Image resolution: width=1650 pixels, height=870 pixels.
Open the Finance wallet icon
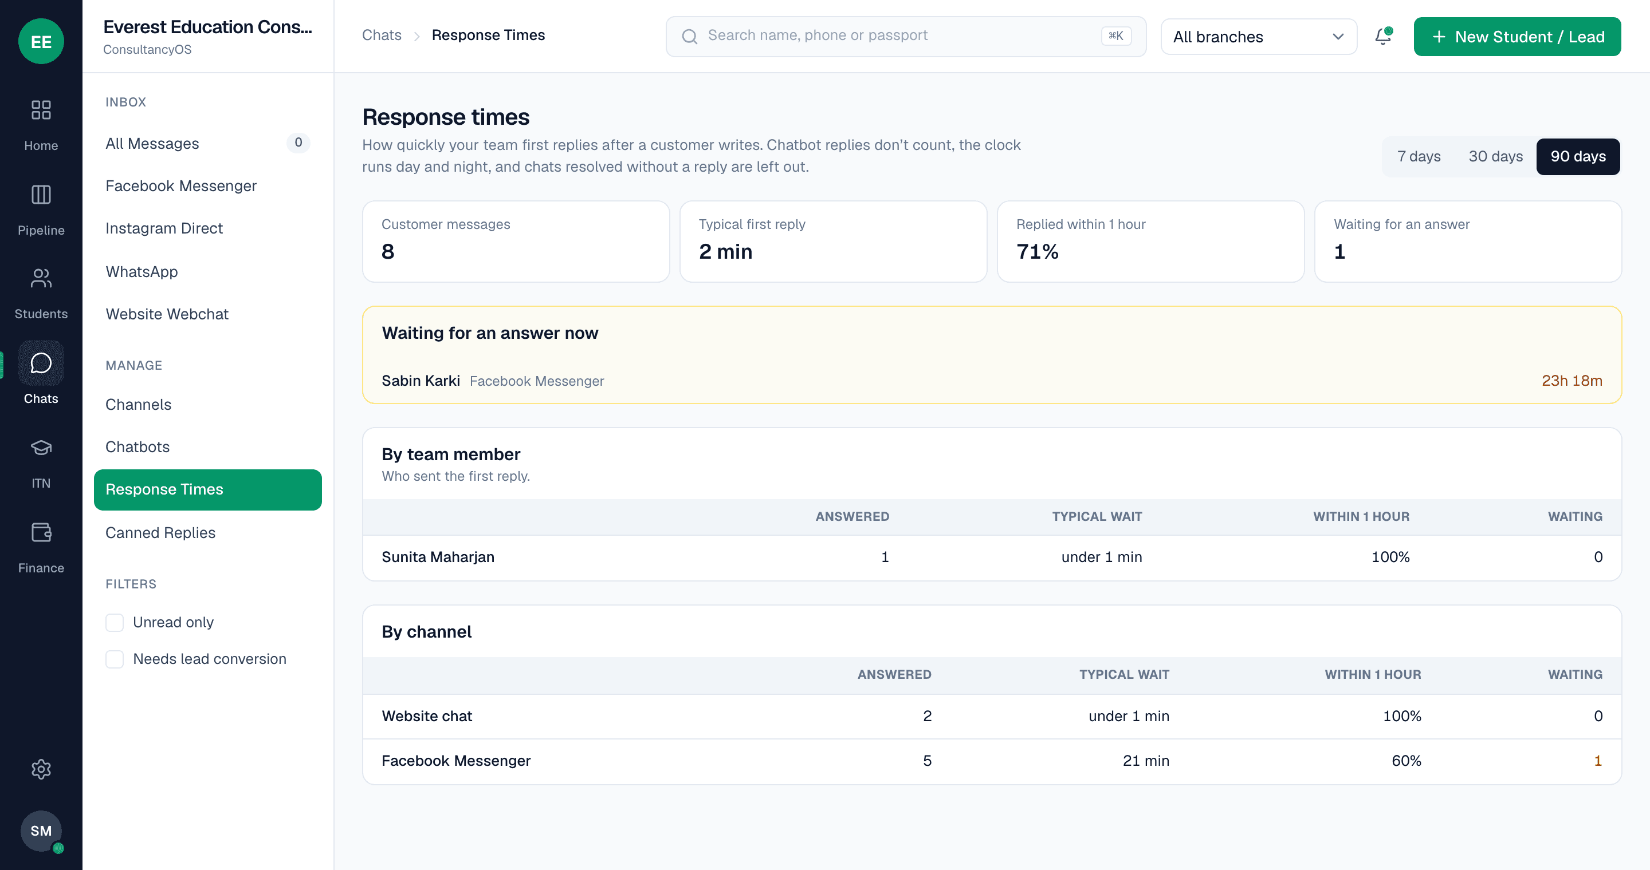point(41,532)
